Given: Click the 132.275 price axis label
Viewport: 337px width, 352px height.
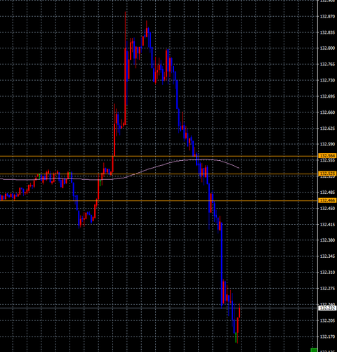Looking at the screenshot, I should [327, 289].
